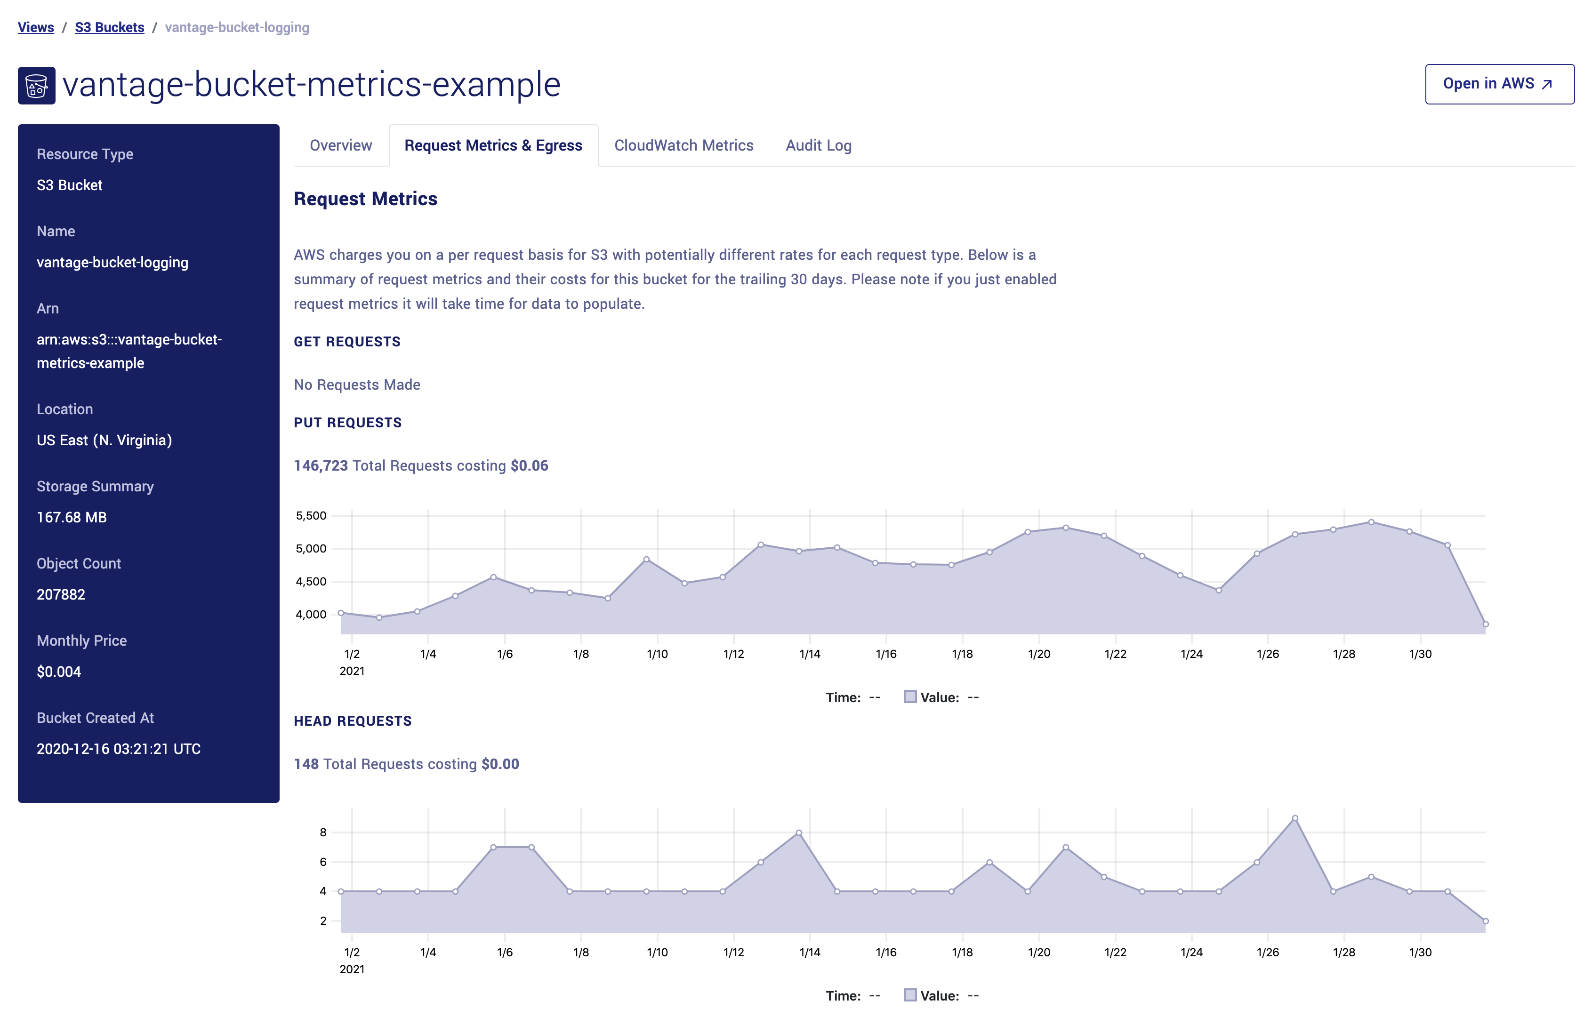The image size is (1592, 1009).
Task: Switch to the CloudWatch Metrics tab
Action: [x=683, y=145]
